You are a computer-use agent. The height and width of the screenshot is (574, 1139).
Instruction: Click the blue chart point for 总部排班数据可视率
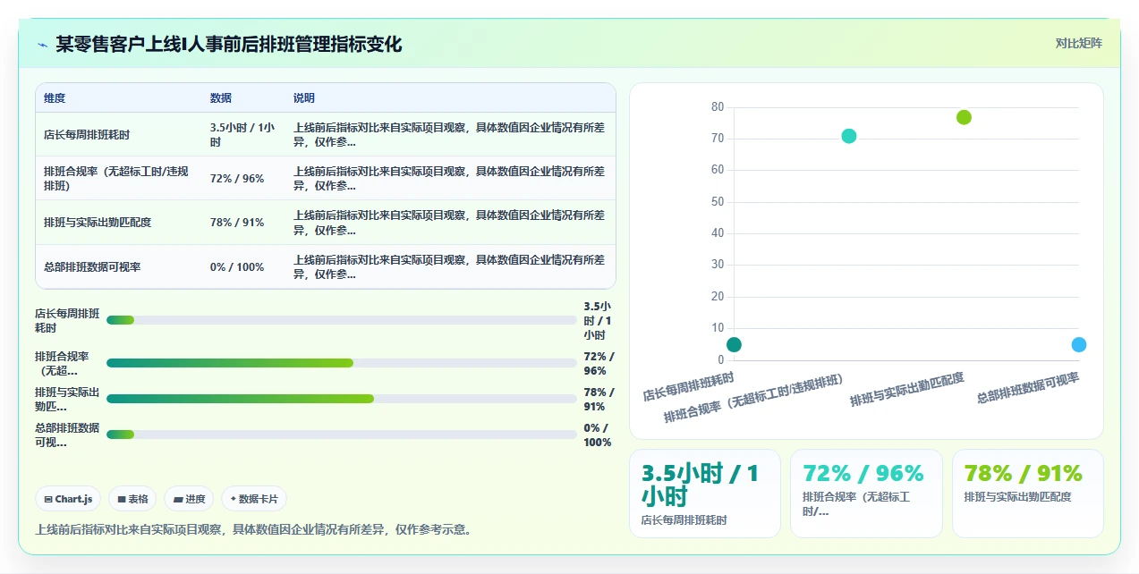tap(1078, 344)
